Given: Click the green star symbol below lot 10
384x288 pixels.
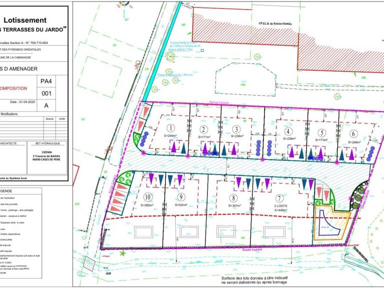Looking at the screenshot, I should coord(122,253).
